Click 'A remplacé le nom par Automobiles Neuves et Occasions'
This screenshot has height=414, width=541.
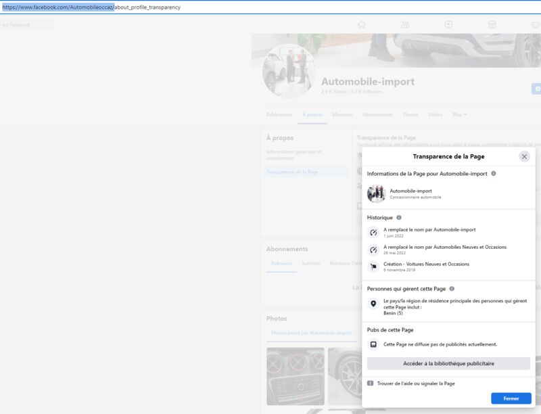[x=445, y=247]
